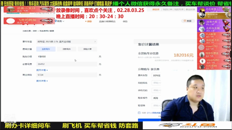Click the 购车价格 field showing 159800
Screen dimensions: 232x130
[67, 57]
